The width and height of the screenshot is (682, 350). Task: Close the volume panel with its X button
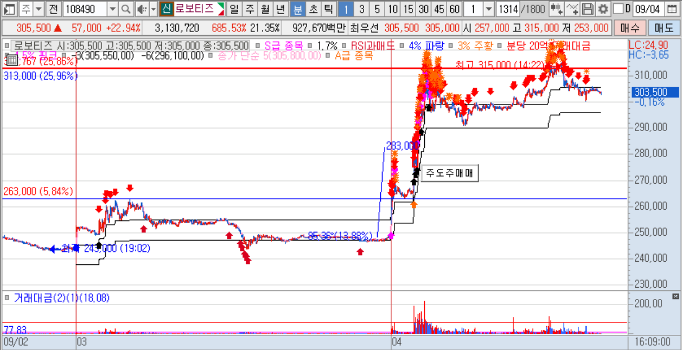[x=675, y=296]
